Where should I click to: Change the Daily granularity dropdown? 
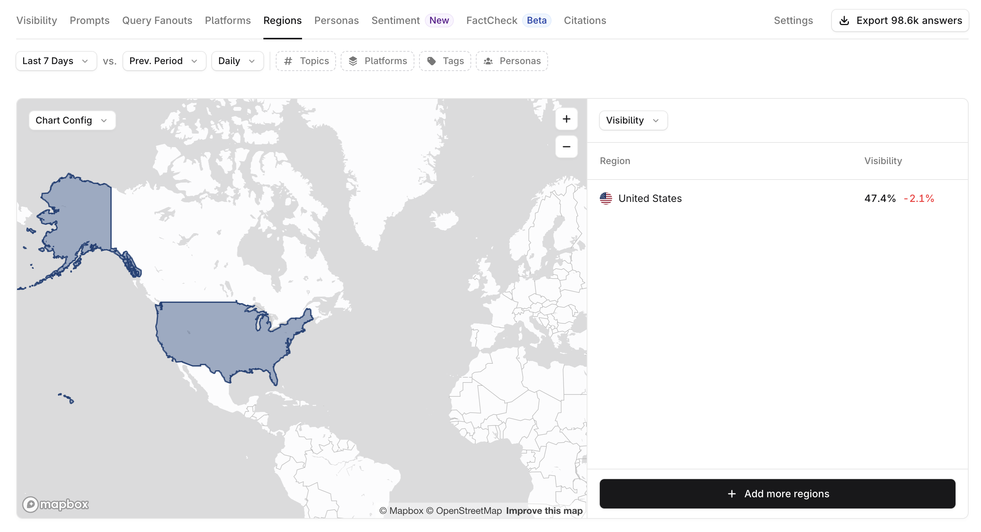[238, 61]
